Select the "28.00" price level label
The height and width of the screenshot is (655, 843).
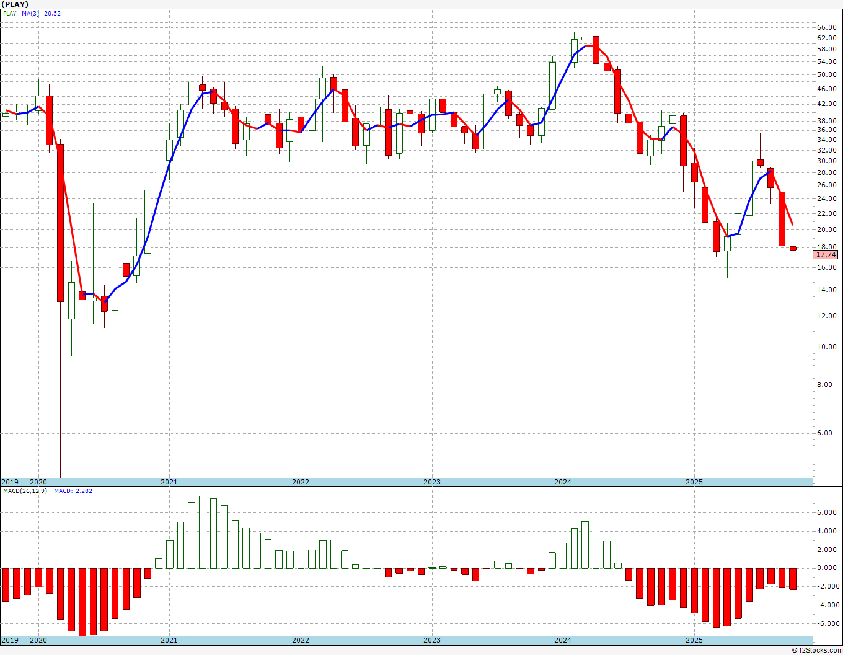click(827, 172)
